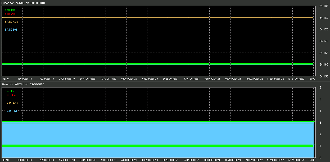Click '3464 09:38:20' tick under Prices chart
This screenshot has height=162, width=330.
click(88, 78)
